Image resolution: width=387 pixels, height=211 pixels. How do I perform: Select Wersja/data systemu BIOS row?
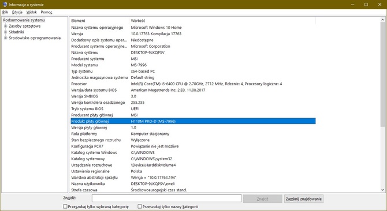coord(193,90)
